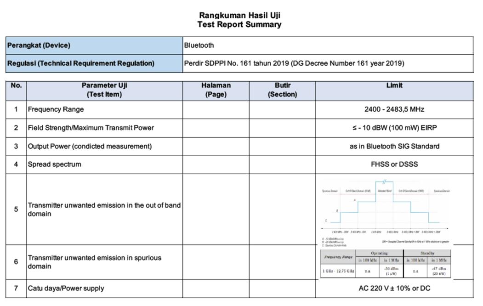This screenshot has height=306, width=483.
Task: Click the empty Page cell for Frequency Range
Action: point(216,109)
